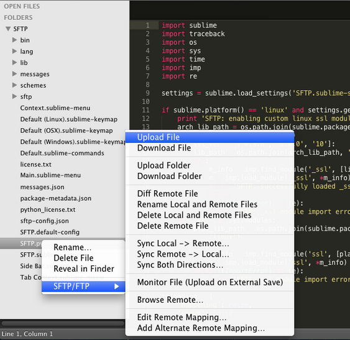
Task: Open Context.sublime-menu in sidebar
Action: click(55, 108)
